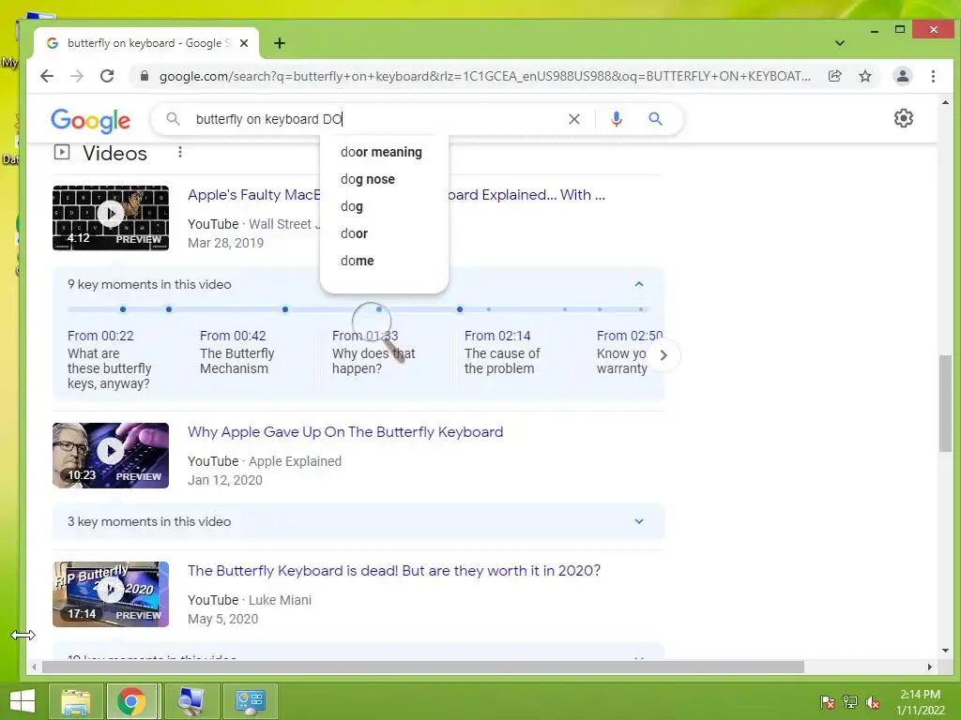The width and height of the screenshot is (961, 720).
Task: Go back to the previous page
Action: pos(47,76)
